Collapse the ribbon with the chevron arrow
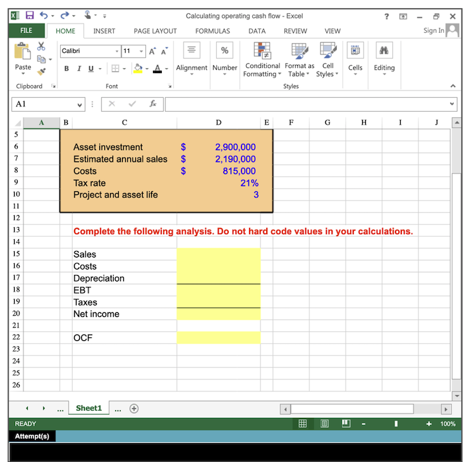The width and height of the screenshot is (474, 462). (453, 86)
